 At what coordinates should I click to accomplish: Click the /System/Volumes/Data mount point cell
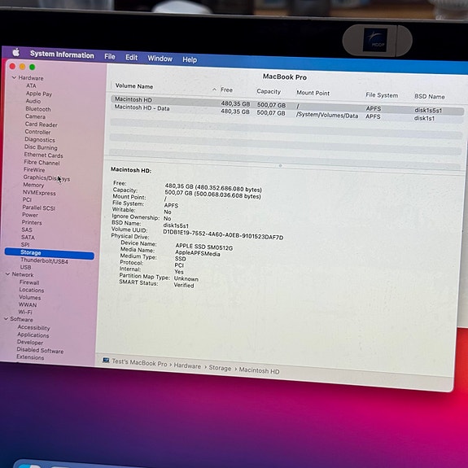pyautogui.click(x=327, y=116)
